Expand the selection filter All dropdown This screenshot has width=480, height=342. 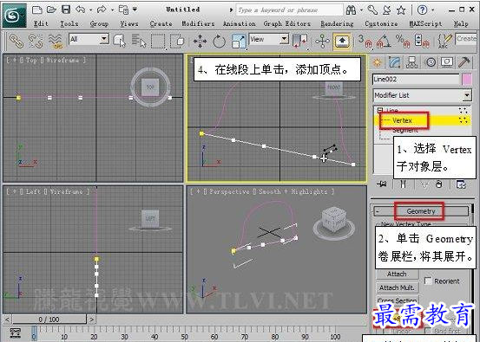(89, 39)
